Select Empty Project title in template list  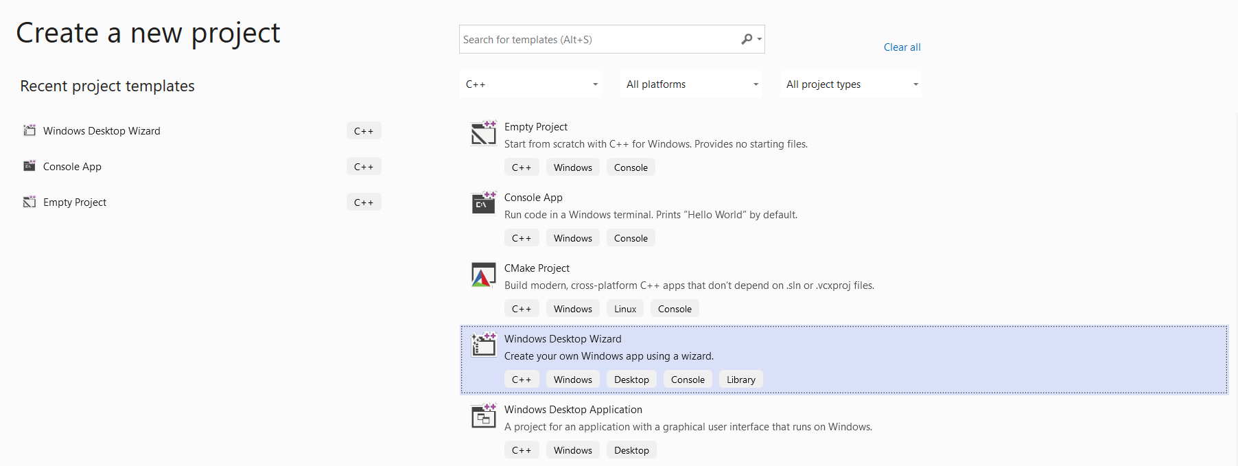535,127
